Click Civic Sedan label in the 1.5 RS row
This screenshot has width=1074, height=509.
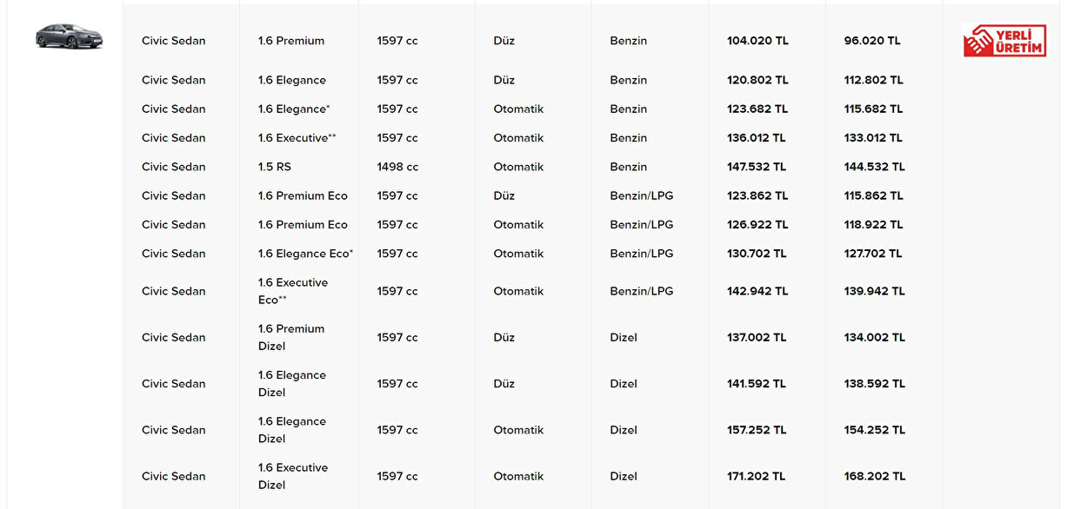click(x=174, y=167)
